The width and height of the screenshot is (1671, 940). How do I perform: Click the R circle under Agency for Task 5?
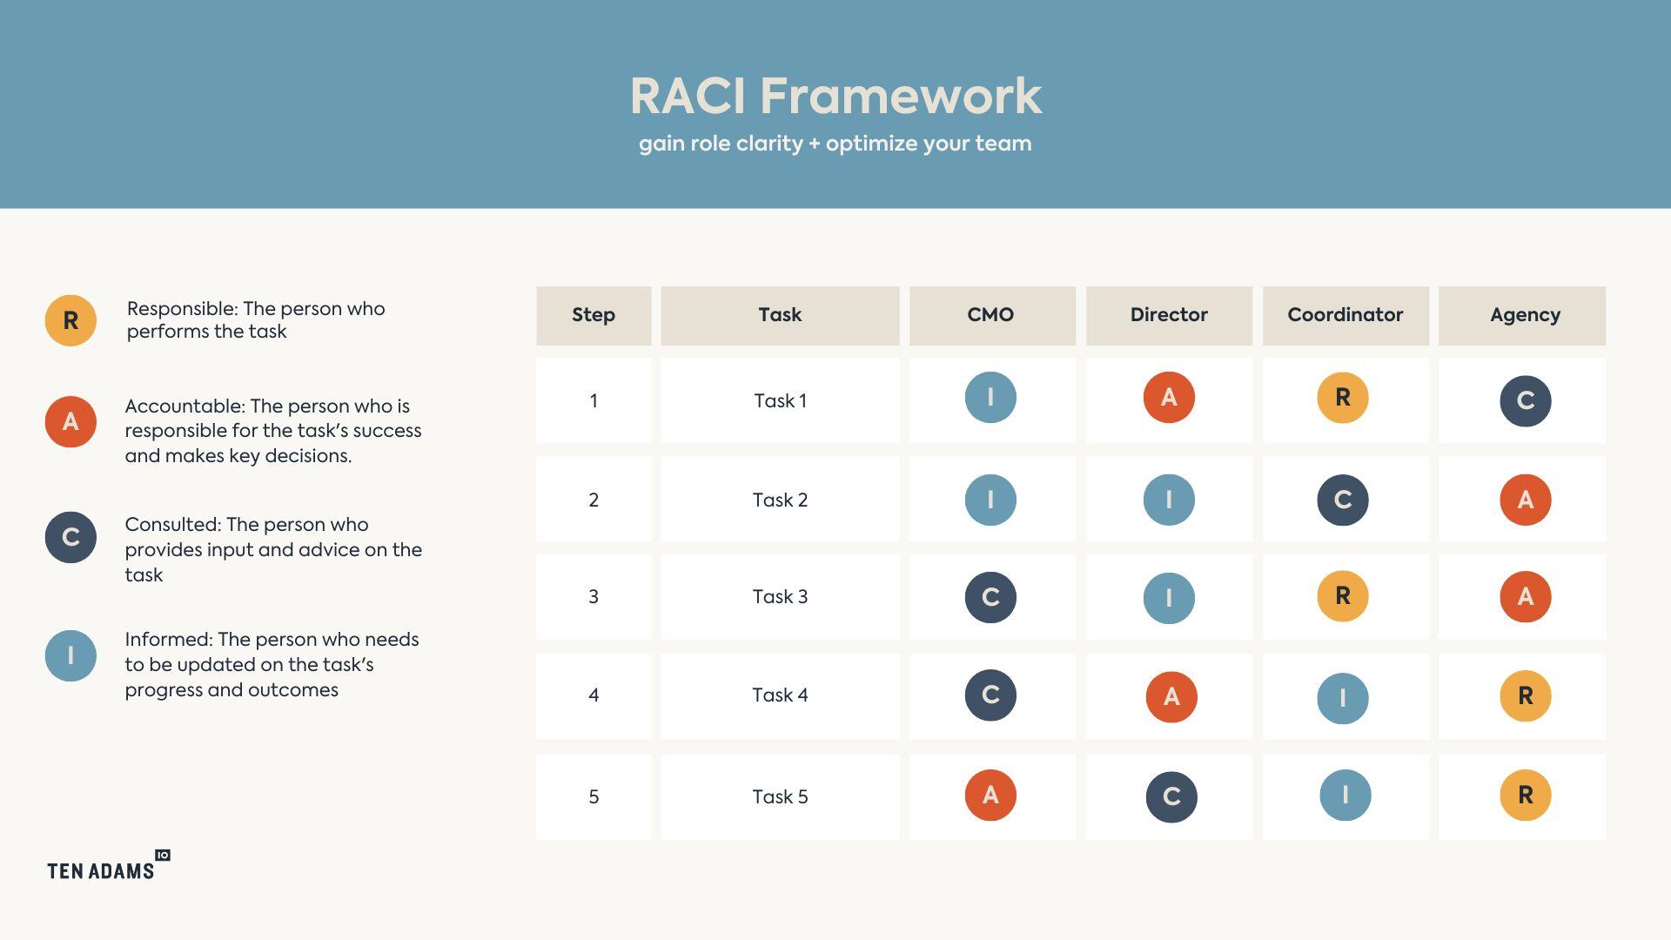coord(1524,795)
